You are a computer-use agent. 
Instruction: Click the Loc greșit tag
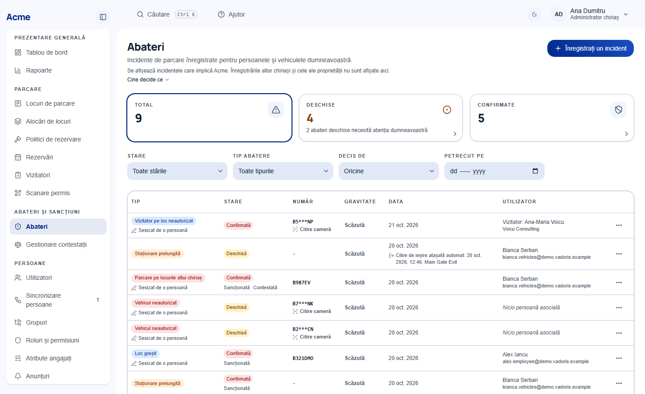146,353
